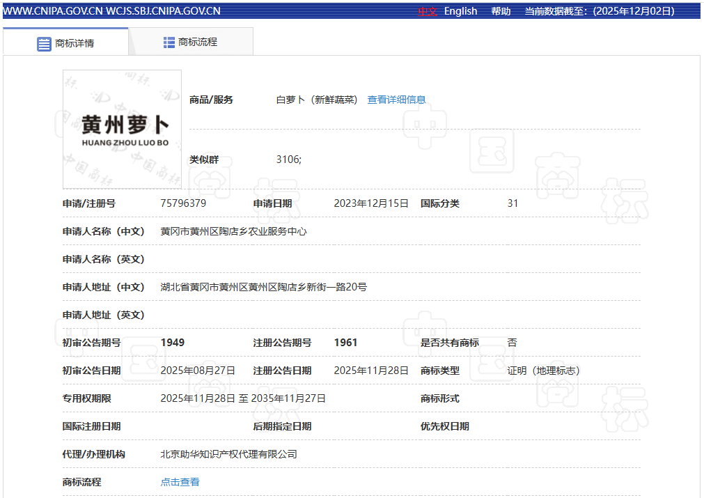Click the grid icon on 商标流程 tab
704x498 pixels.
tap(169, 42)
